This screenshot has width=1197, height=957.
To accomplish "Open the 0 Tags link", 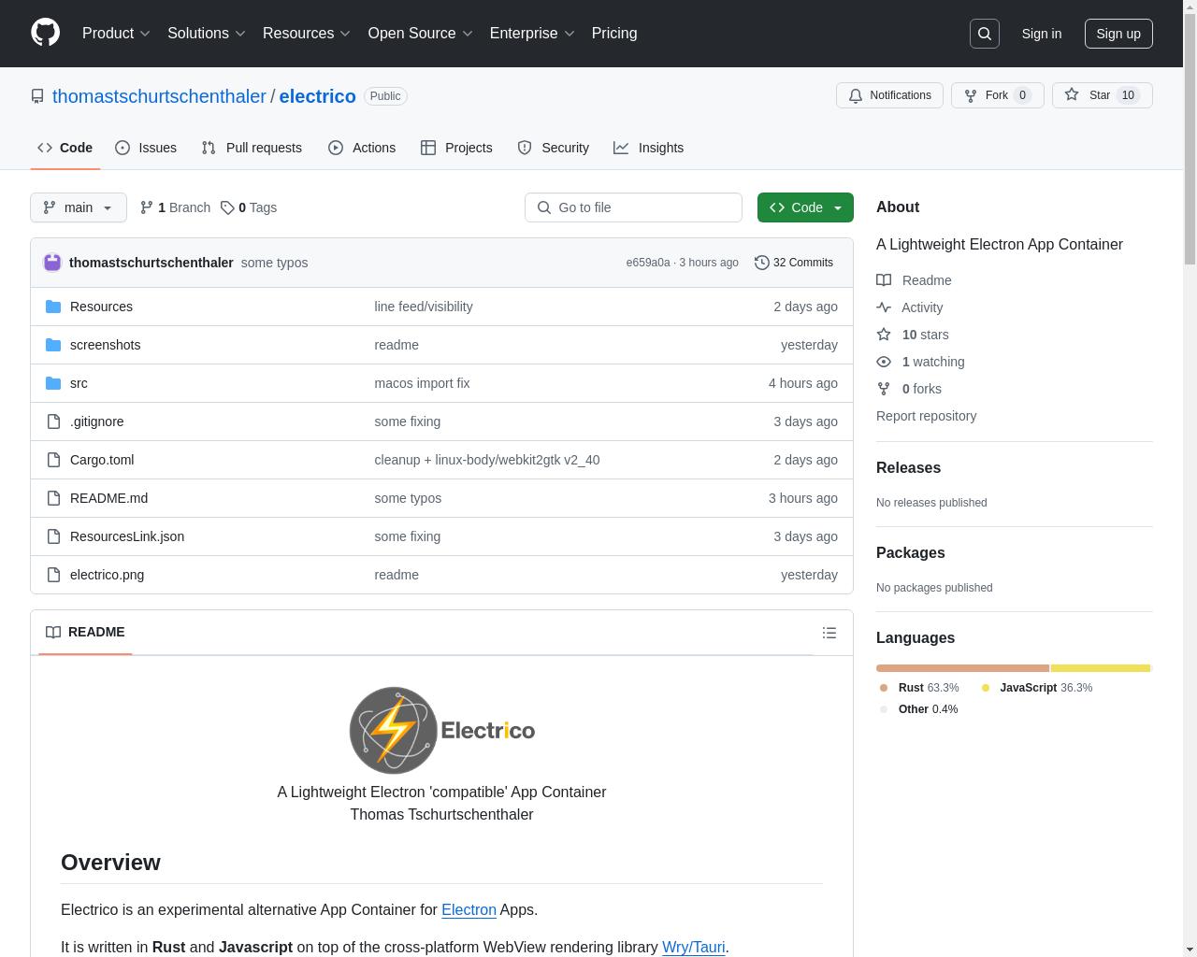I will click(x=249, y=207).
